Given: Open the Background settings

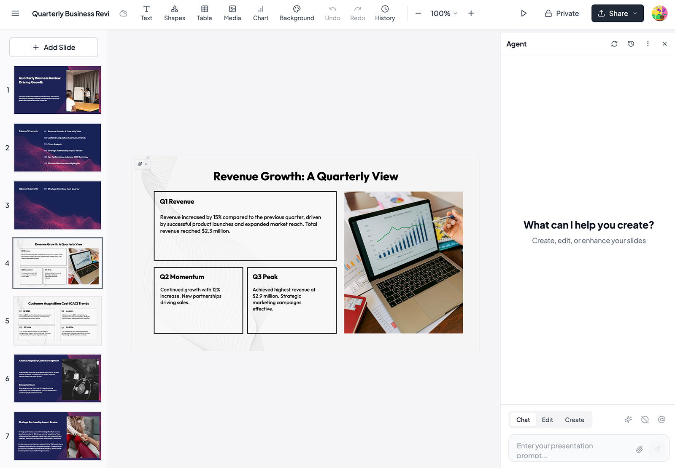Looking at the screenshot, I should click(x=297, y=13).
